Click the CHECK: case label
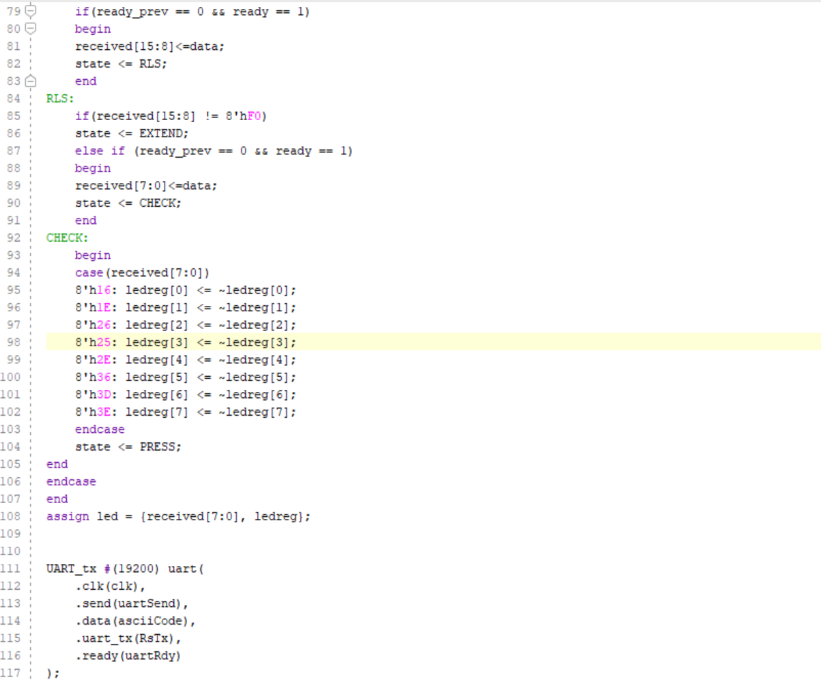Screen dimensions: 821x682 pos(68,238)
